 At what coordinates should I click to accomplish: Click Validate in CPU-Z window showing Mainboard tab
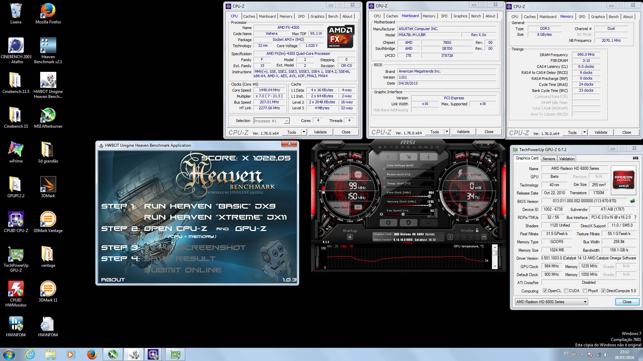(x=463, y=132)
